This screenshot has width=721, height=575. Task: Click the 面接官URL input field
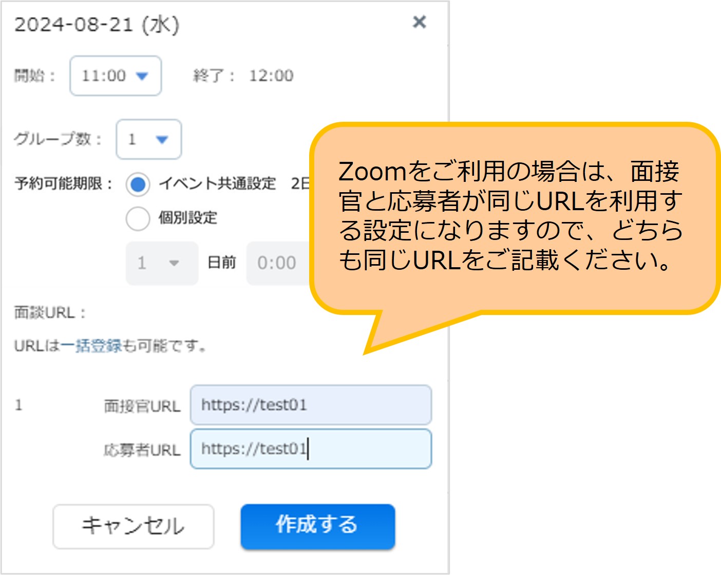click(310, 405)
